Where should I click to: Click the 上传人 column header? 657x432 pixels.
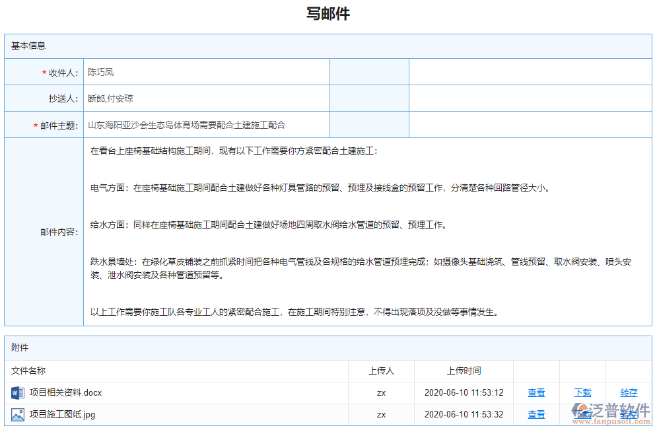coord(381,371)
